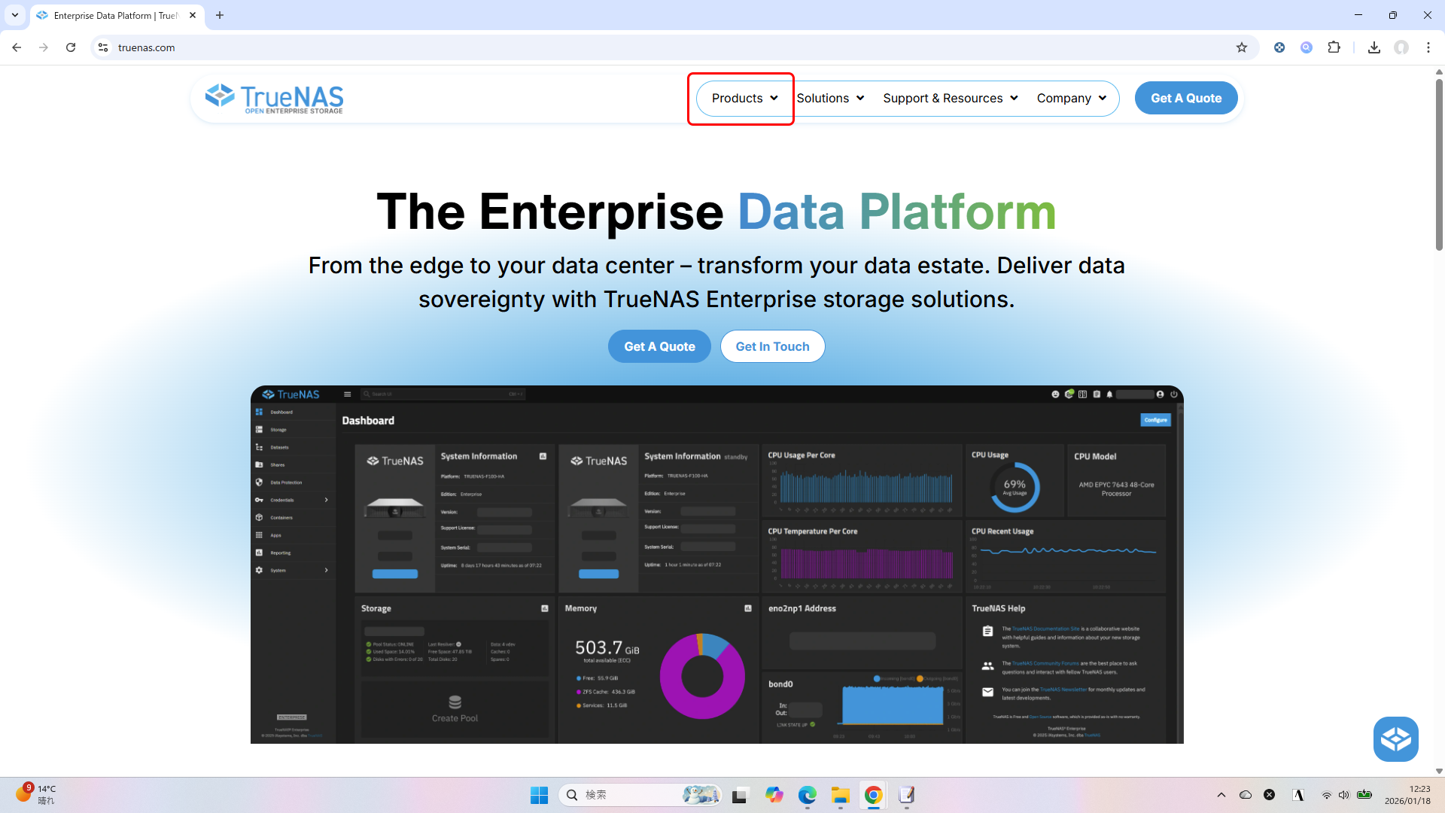
Task: Expand the Products dropdown menu
Action: pyautogui.click(x=744, y=99)
